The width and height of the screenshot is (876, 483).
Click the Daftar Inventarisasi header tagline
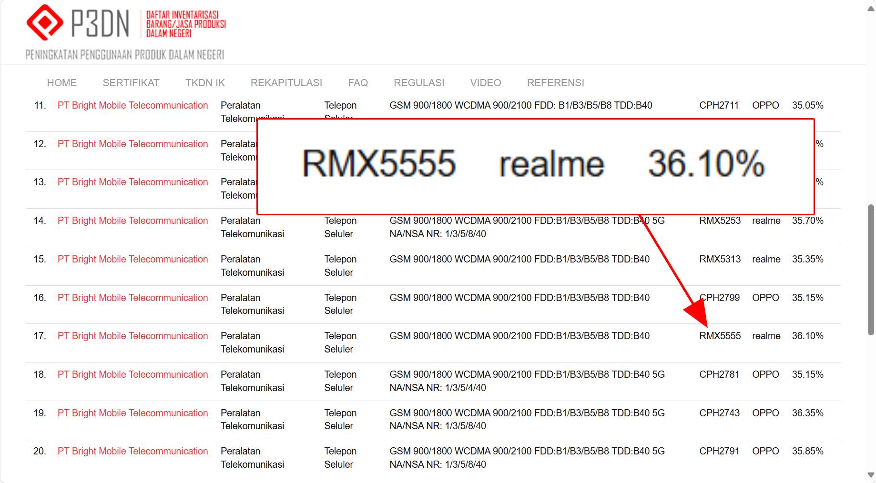point(185,24)
